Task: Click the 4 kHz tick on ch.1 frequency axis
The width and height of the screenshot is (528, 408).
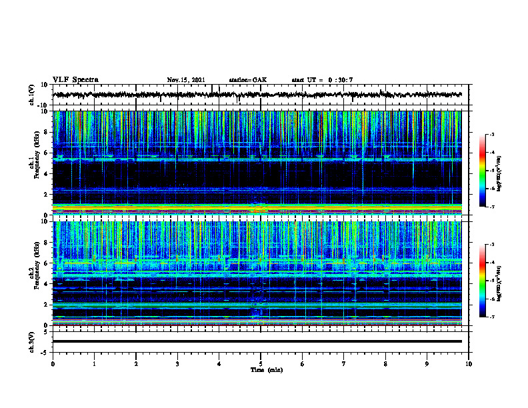Action: [x=47, y=174]
